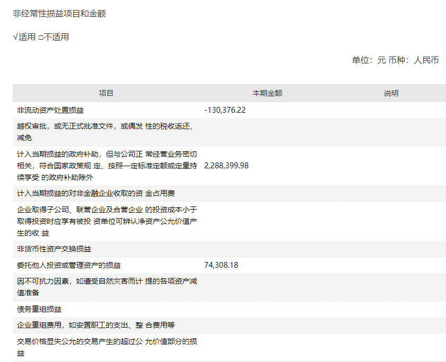Click the '交易价格显失公允' row text

(106, 347)
